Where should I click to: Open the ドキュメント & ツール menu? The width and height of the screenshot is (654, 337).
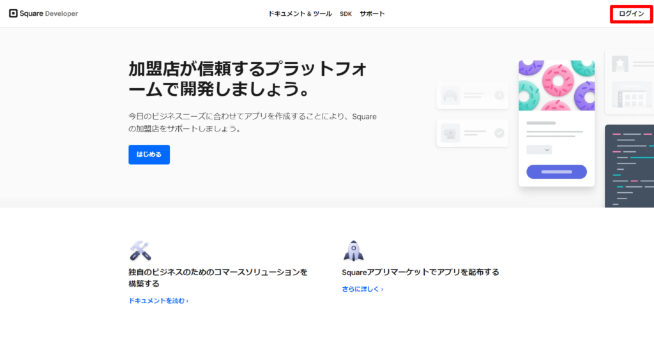(300, 14)
